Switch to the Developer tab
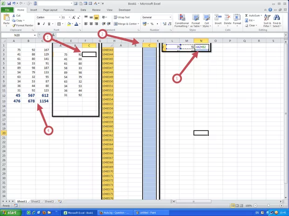 (x=124, y=10)
